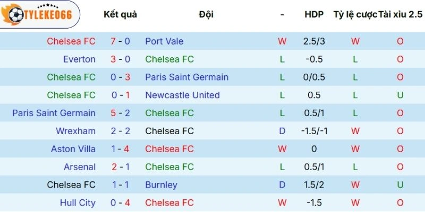The width and height of the screenshot is (425, 212).
Task: Select the HDP column header
Action: (x=314, y=14)
